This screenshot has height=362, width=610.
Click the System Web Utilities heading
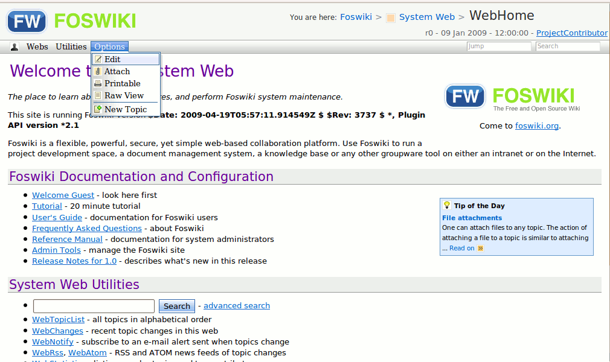click(74, 285)
